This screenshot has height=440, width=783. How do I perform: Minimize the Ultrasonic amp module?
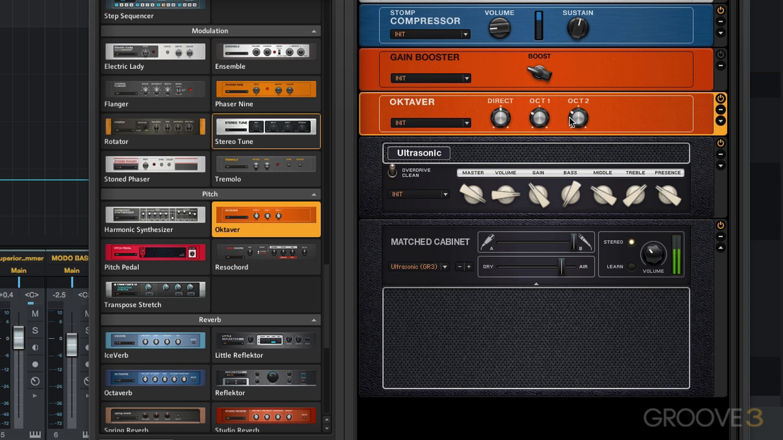720,154
